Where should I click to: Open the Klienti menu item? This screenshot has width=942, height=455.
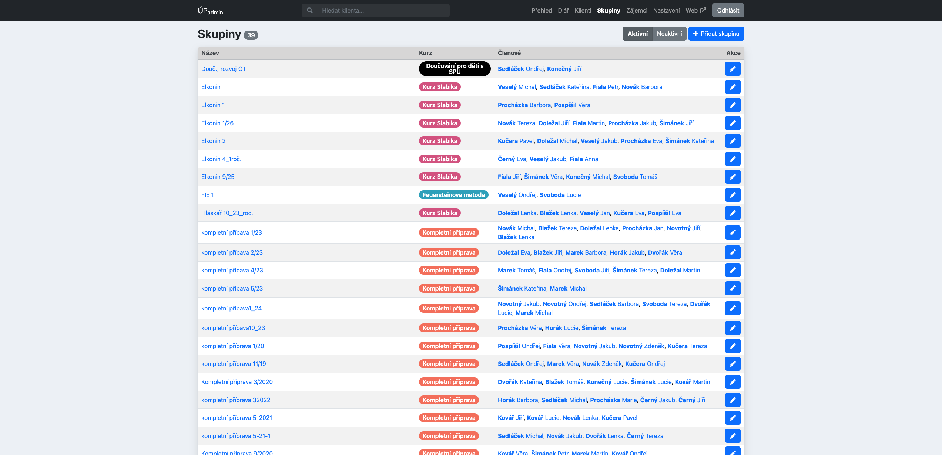coord(583,10)
